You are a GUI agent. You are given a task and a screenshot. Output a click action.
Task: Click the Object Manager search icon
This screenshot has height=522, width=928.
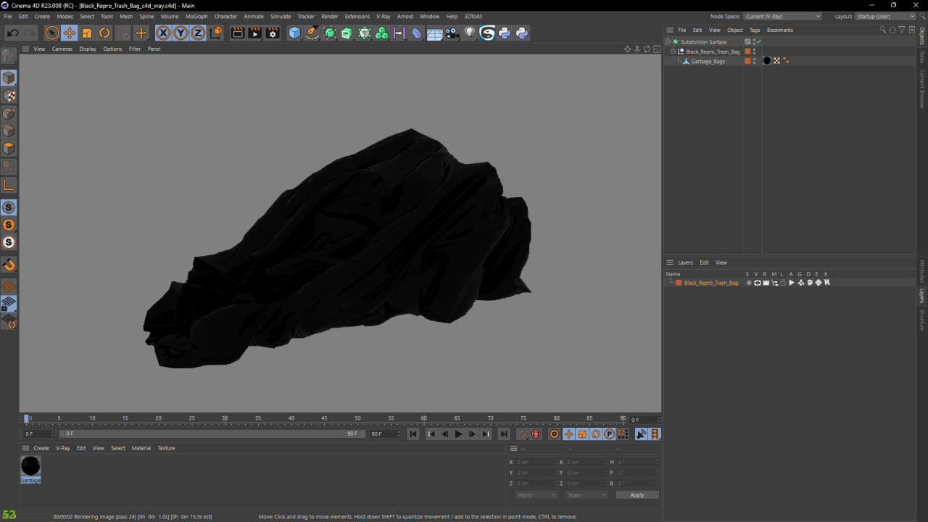coord(882,30)
